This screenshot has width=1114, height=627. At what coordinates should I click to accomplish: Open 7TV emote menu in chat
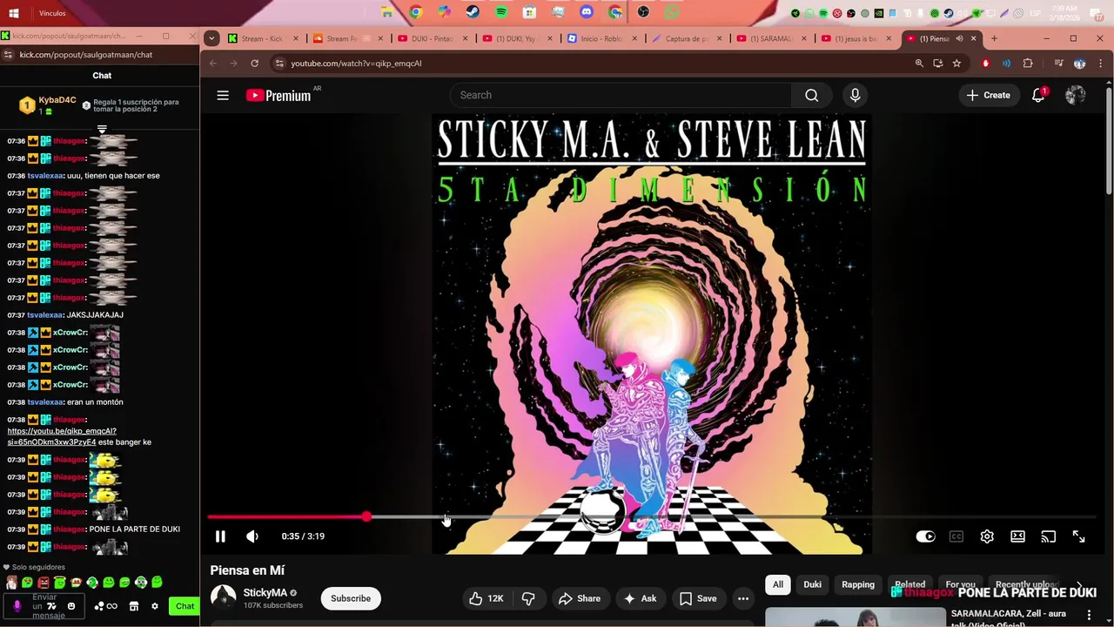pyautogui.click(x=51, y=606)
